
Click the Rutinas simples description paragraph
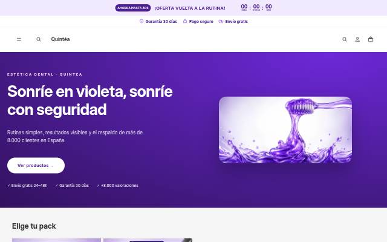pos(75,136)
